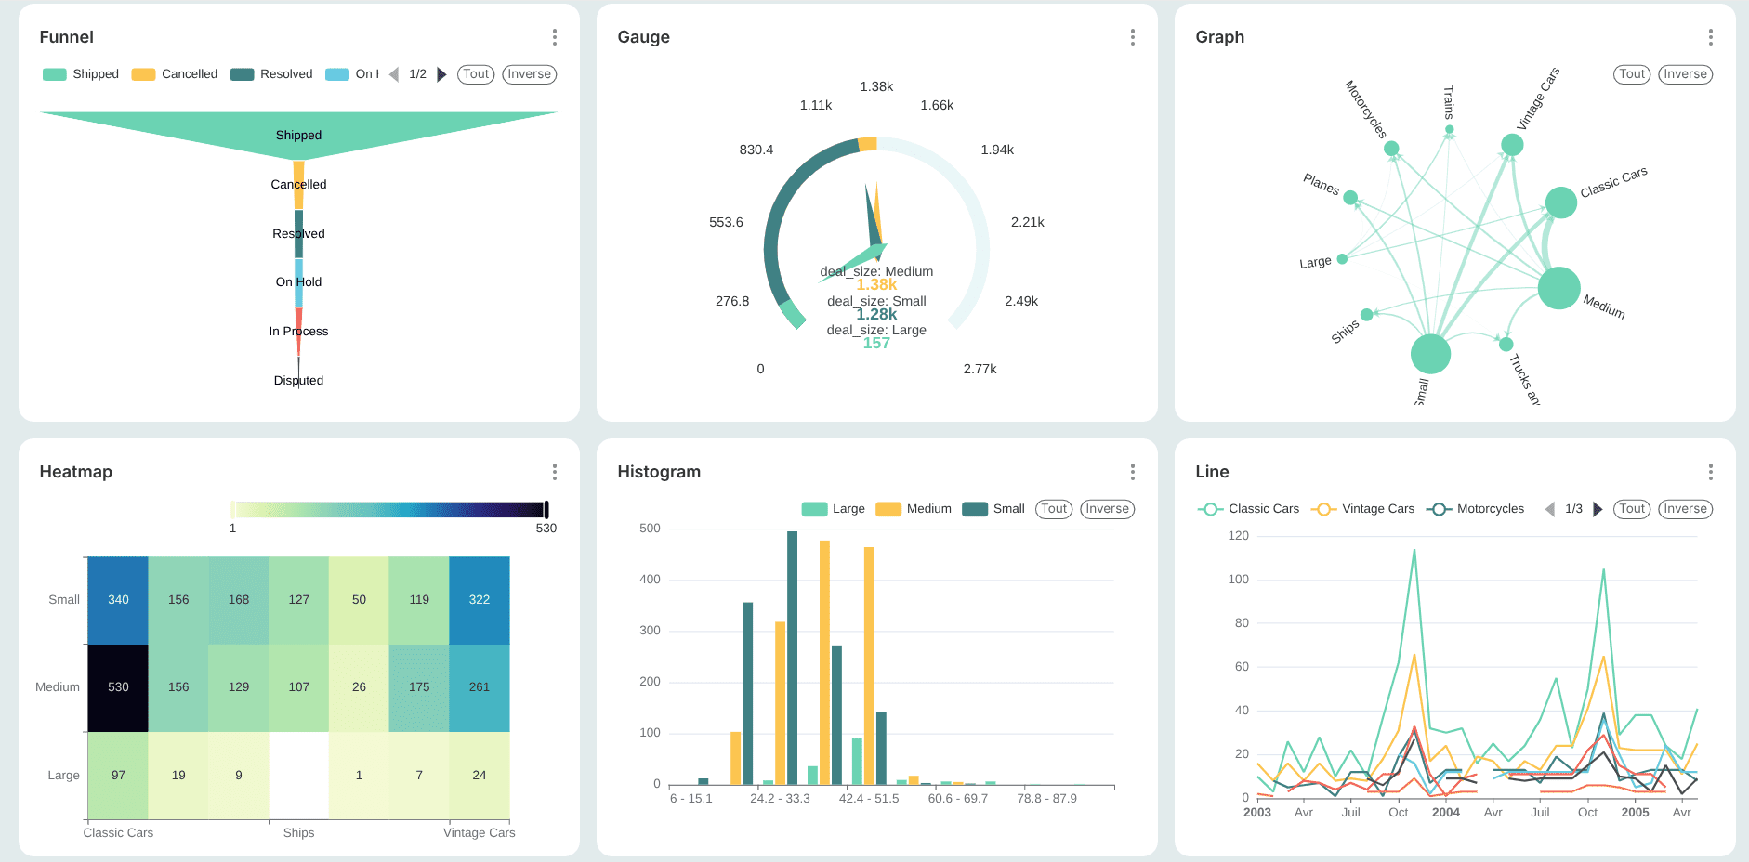Viewport: 1749px width, 862px height.
Task: Click the On Hold funnel segment
Action: pyautogui.click(x=298, y=282)
